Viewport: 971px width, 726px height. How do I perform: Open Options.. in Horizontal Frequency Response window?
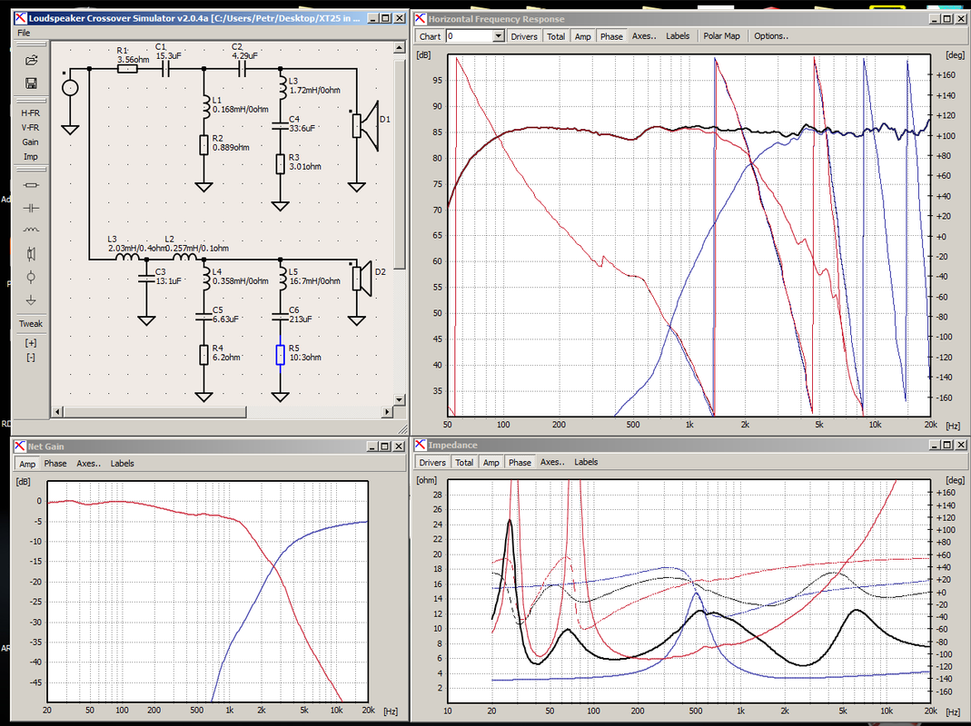click(771, 36)
